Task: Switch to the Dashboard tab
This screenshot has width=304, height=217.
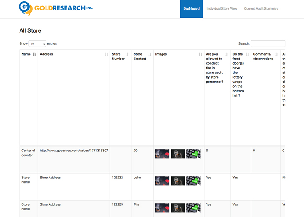Action: coord(192,9)
